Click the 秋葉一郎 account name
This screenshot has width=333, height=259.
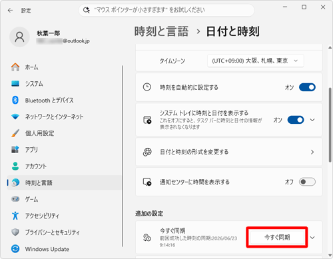point(49,33)
